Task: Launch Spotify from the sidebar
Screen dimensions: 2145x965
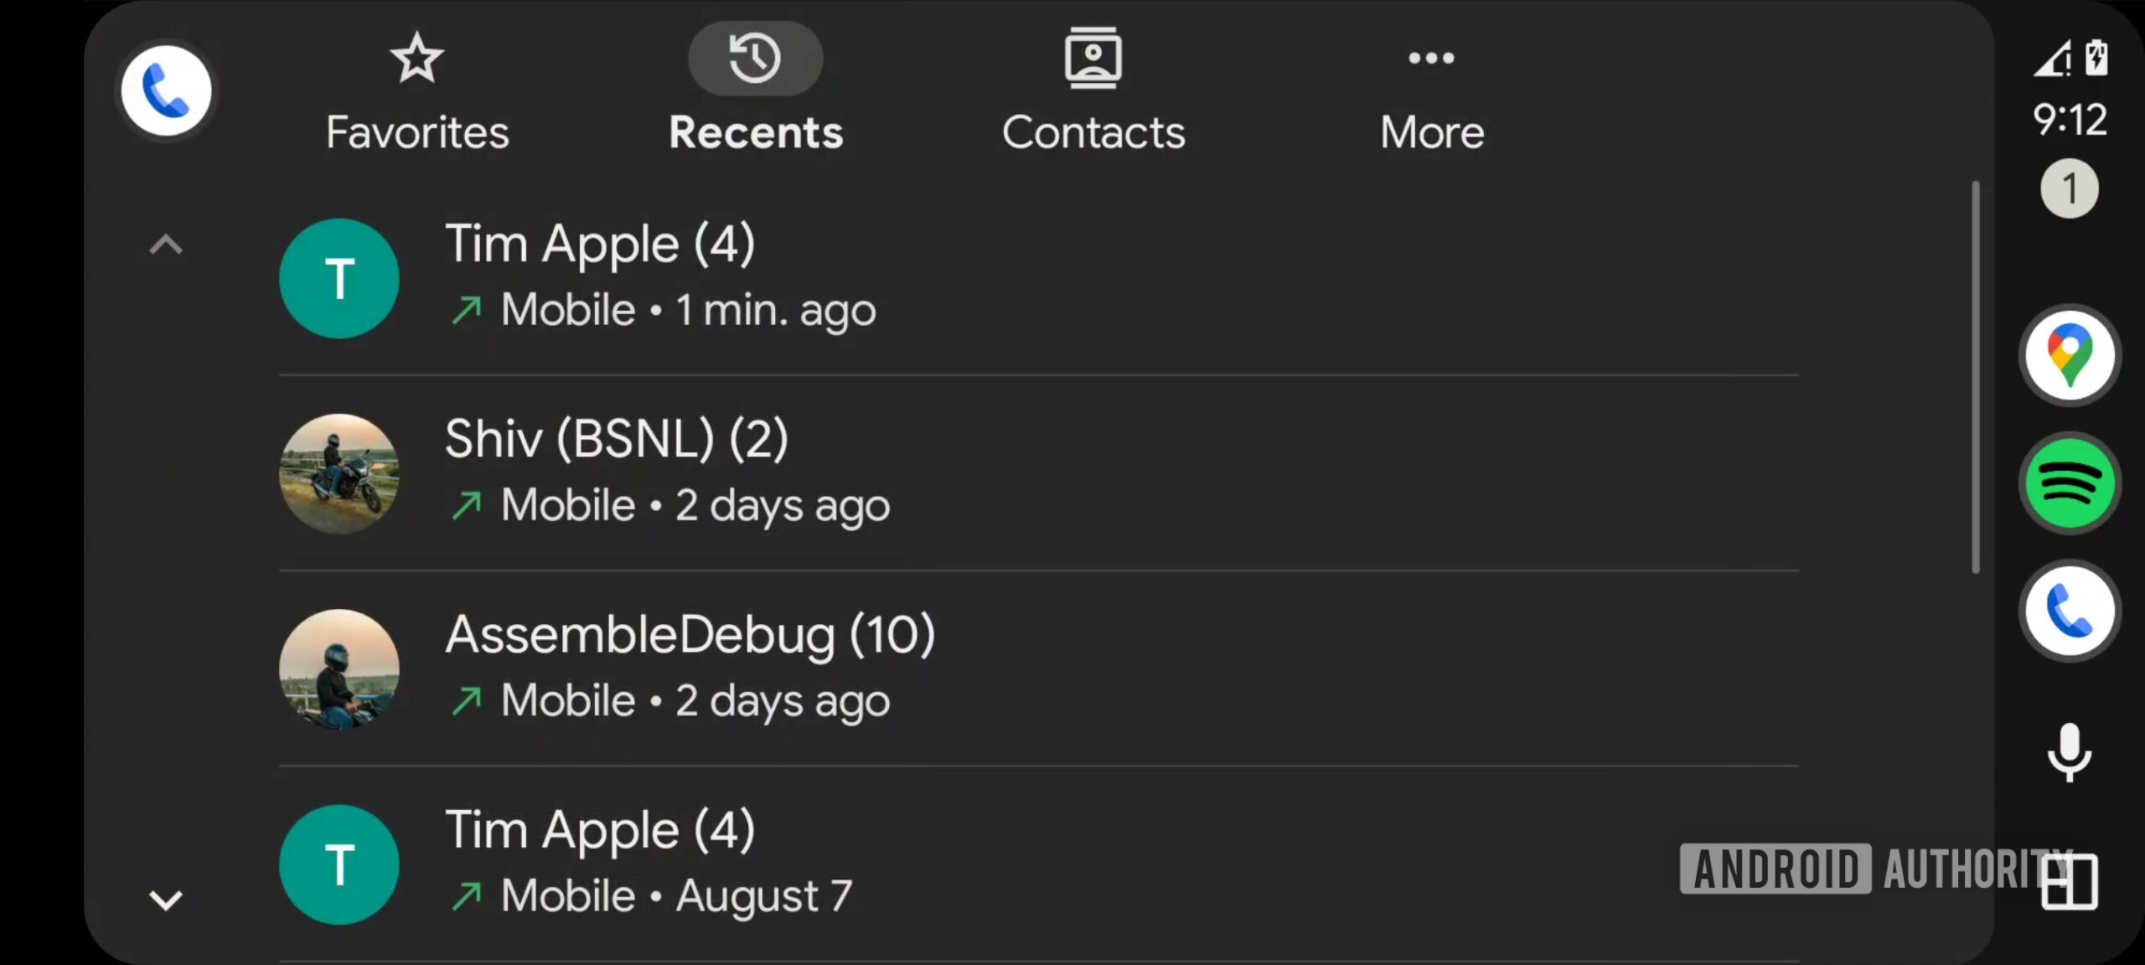Action: tap(2070, 482)
